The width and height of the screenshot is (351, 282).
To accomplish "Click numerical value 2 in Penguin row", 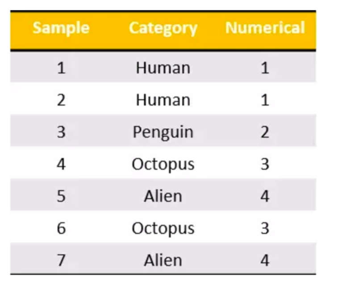I will click(265, 132).
